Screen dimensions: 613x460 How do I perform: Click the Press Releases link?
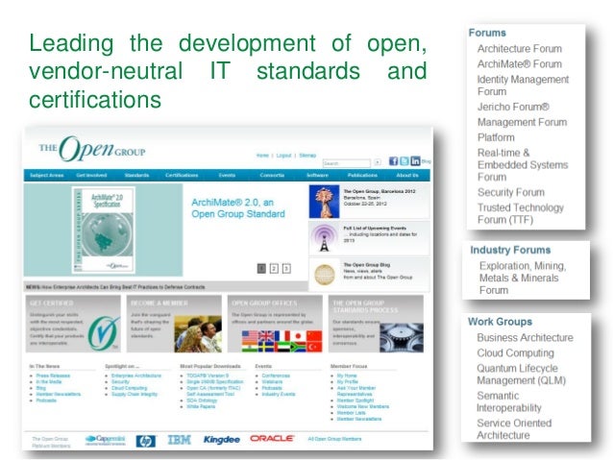53,375
